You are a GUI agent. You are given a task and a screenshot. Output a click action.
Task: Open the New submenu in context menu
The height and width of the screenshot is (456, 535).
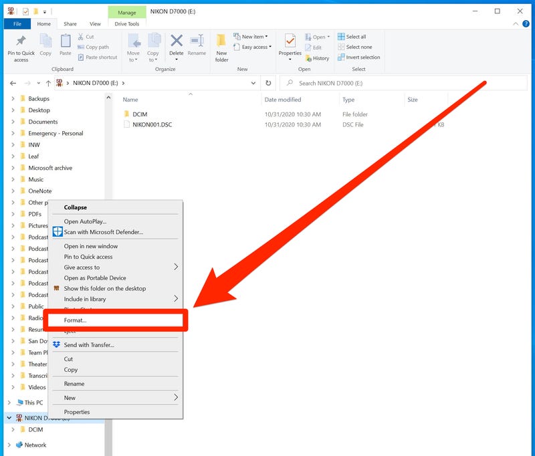[115, 398]
